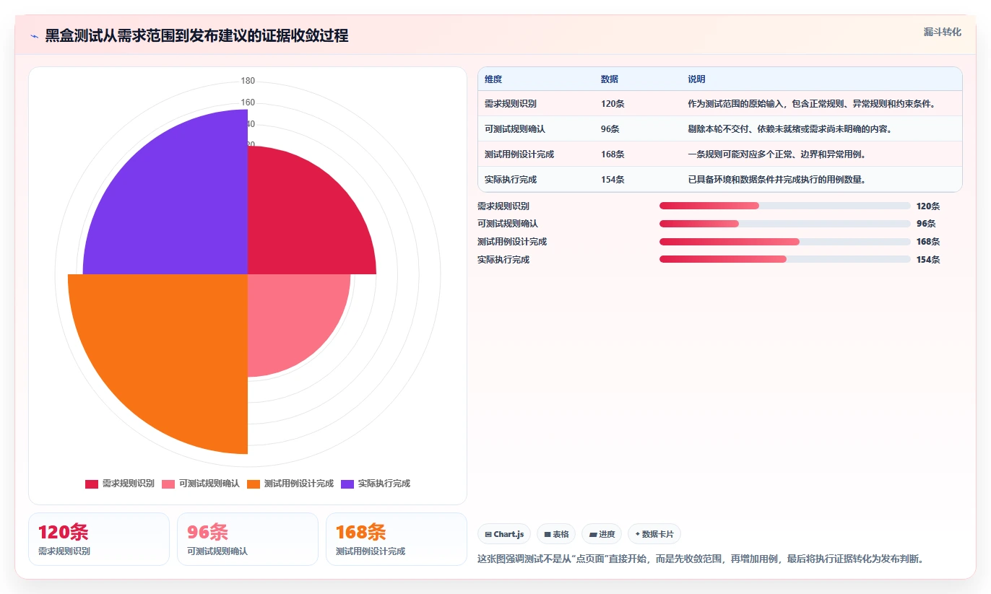Select the 需求规则识别 cell in the table

click(x=511, y=104)
